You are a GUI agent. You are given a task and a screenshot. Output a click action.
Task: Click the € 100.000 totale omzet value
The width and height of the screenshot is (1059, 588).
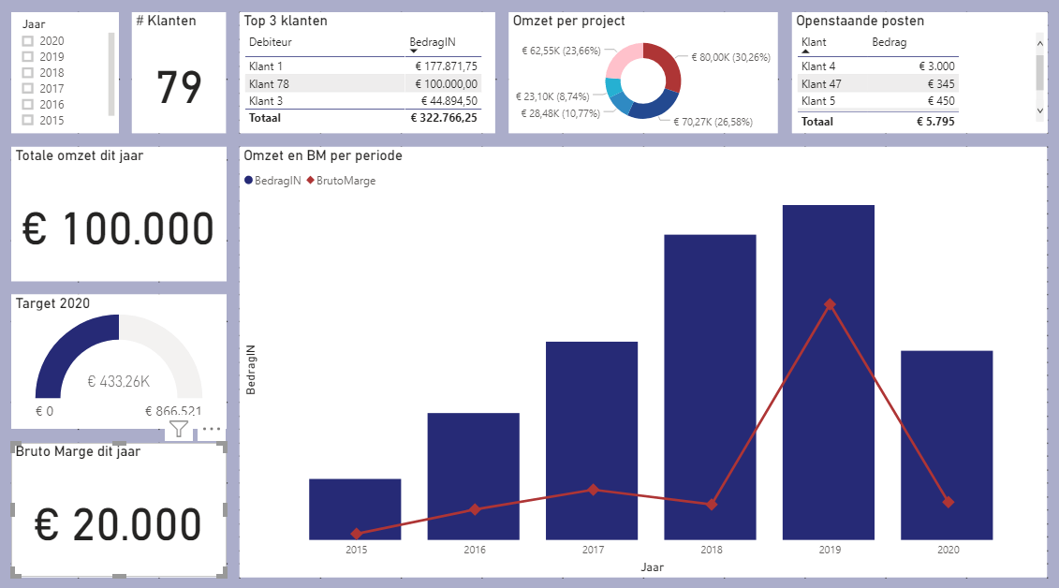(118, 228)
